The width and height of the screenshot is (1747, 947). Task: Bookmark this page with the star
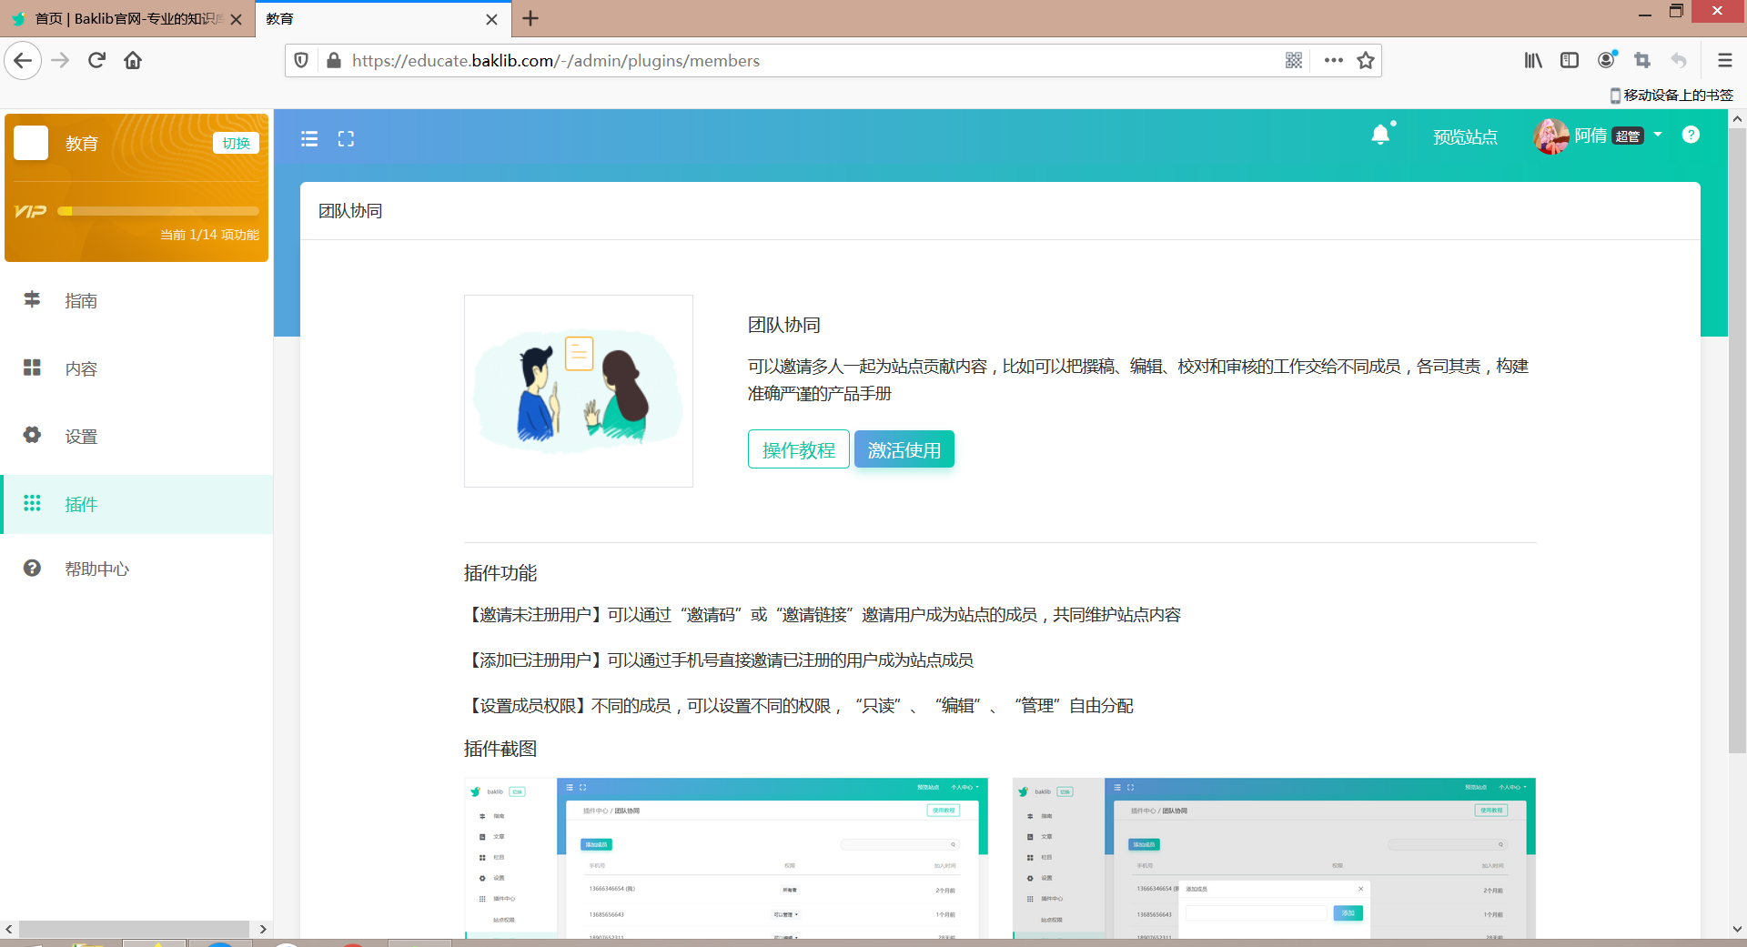pos(1366,61)
